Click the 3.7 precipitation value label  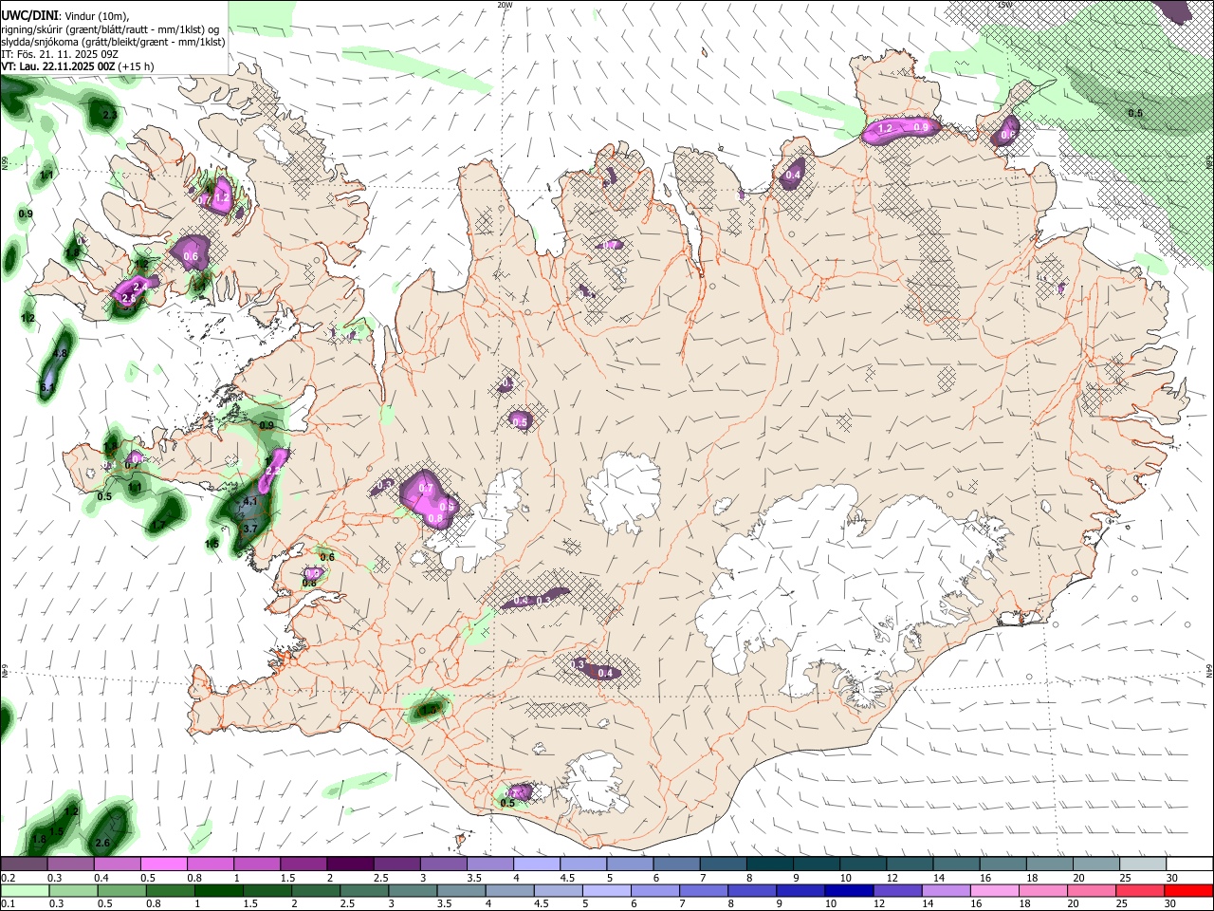(x=250, y=529)
